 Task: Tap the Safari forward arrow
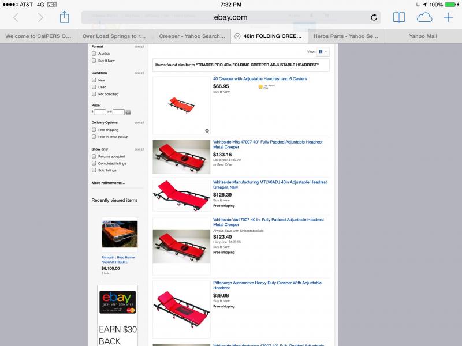click(x=40, y=18)
